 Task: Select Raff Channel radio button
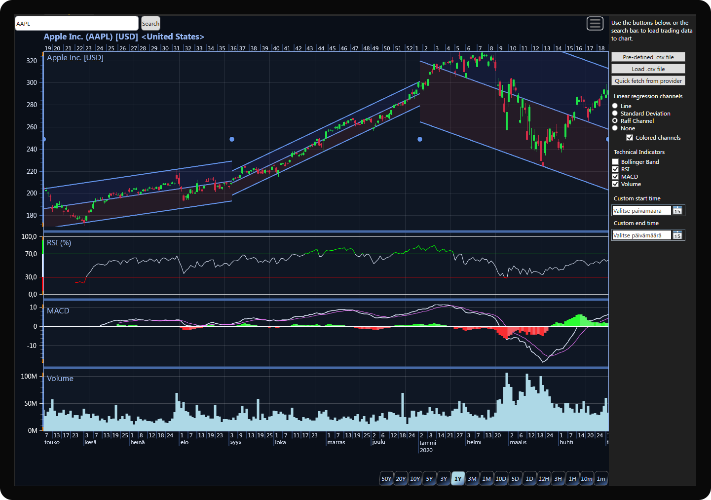(615, 120)
